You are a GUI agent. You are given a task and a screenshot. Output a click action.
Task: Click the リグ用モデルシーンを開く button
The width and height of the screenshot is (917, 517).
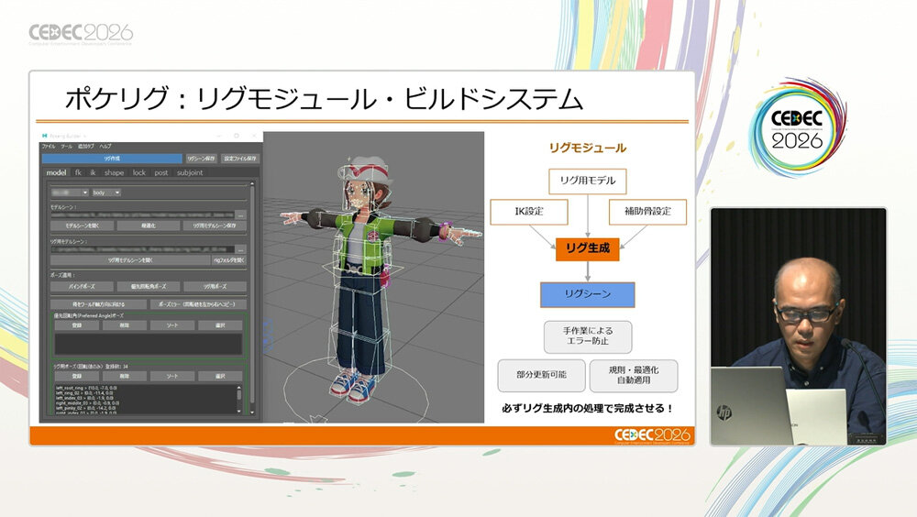(130, 260)
